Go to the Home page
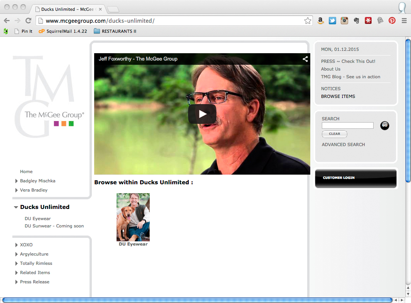 click(26, 172)
